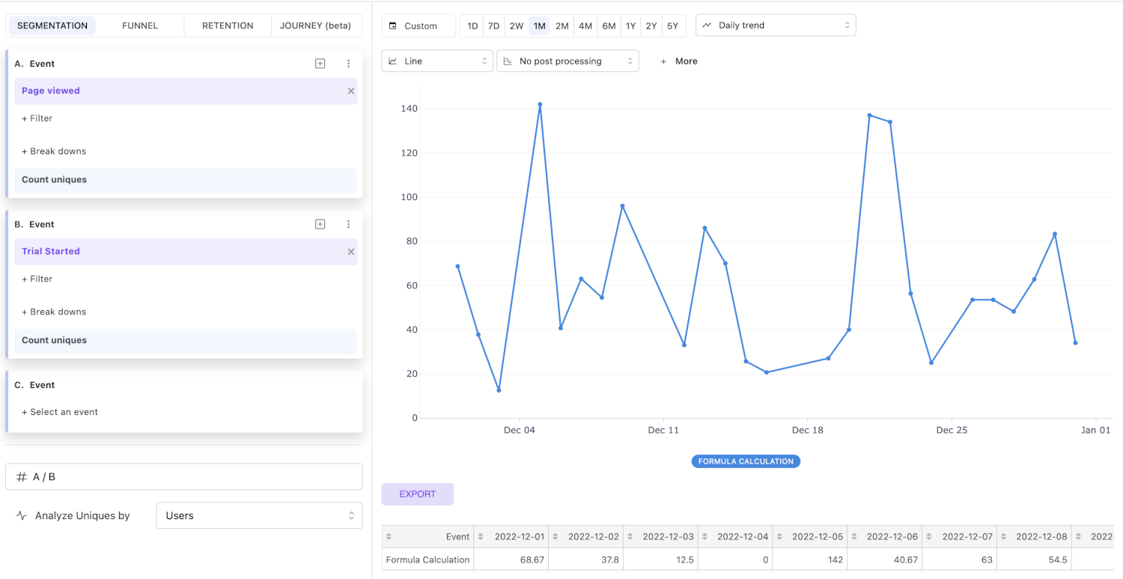Sort by the 2022-12-07 column

click(x=929, y=536)
